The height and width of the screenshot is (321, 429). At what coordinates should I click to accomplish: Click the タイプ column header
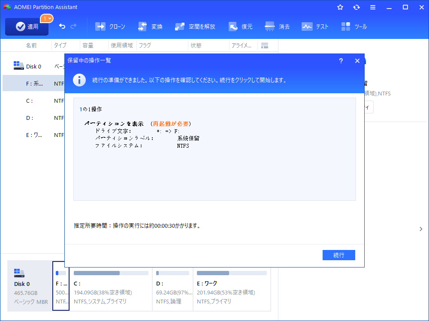[60, 45]
